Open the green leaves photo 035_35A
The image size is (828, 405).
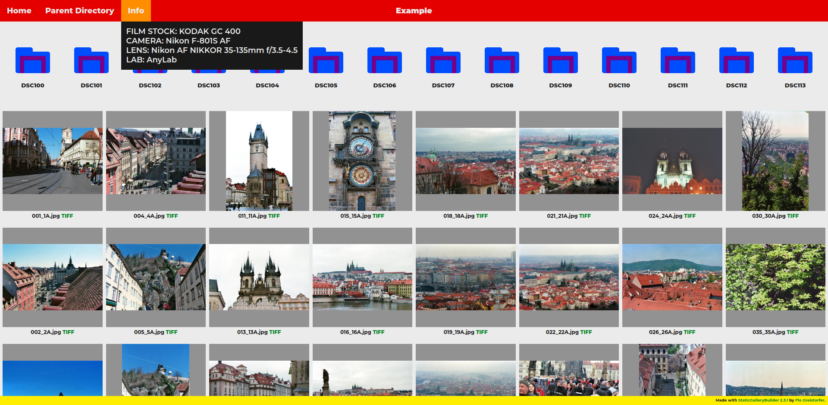coord(775,277)
